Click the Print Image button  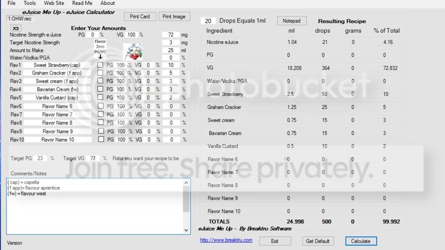coord(174,16)
